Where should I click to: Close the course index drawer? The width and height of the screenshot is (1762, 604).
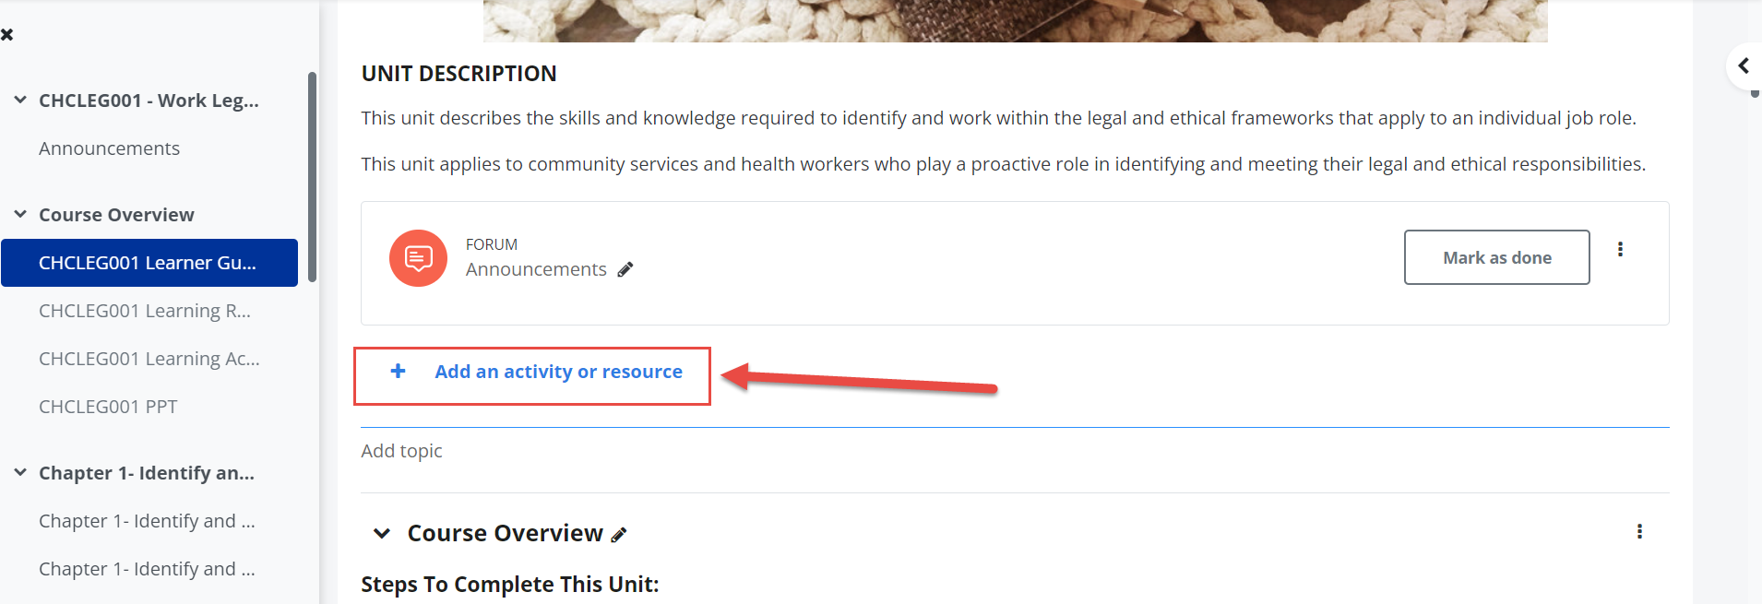coord(6,34)
